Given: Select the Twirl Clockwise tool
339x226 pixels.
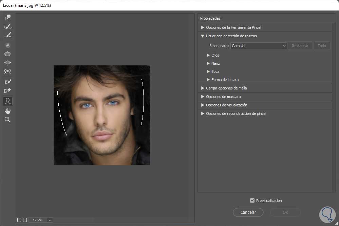Looking at the screenshot, I should point(7,45).
